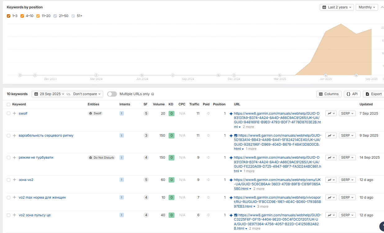
Task: Open the Last 2 years date range dropdown
Action: pyautogui.click(x=337, y=7)
